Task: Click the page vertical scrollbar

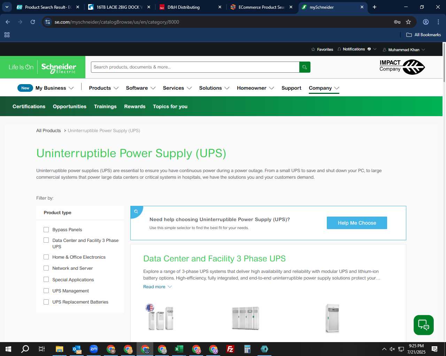Action: (444, 63)
